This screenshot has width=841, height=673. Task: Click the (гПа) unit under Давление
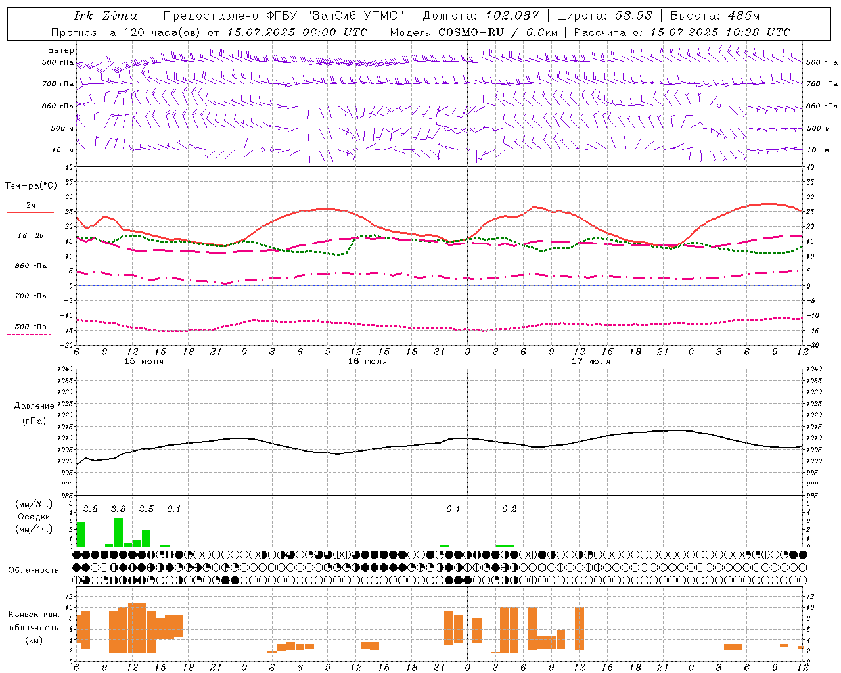tap(34, 421)
